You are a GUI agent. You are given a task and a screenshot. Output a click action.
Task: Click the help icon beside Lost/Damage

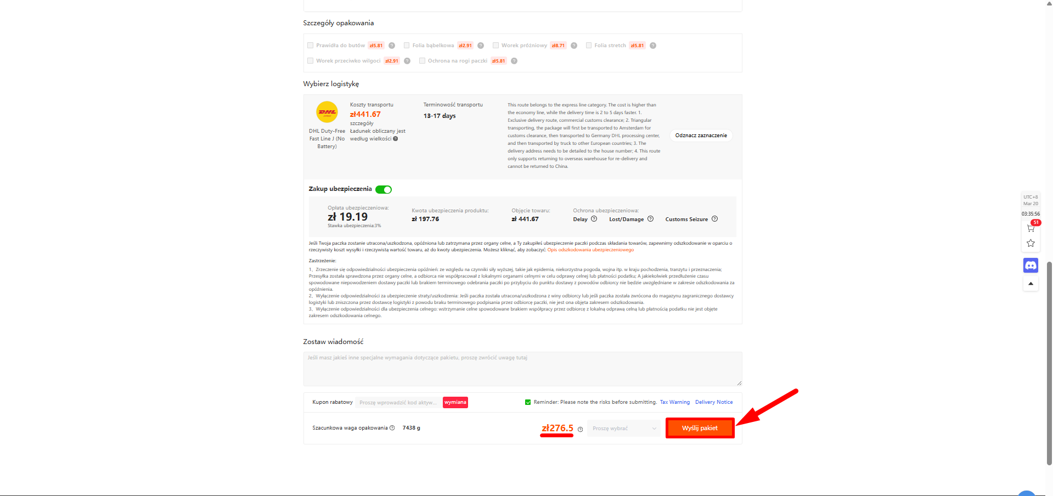coord(650,219)
